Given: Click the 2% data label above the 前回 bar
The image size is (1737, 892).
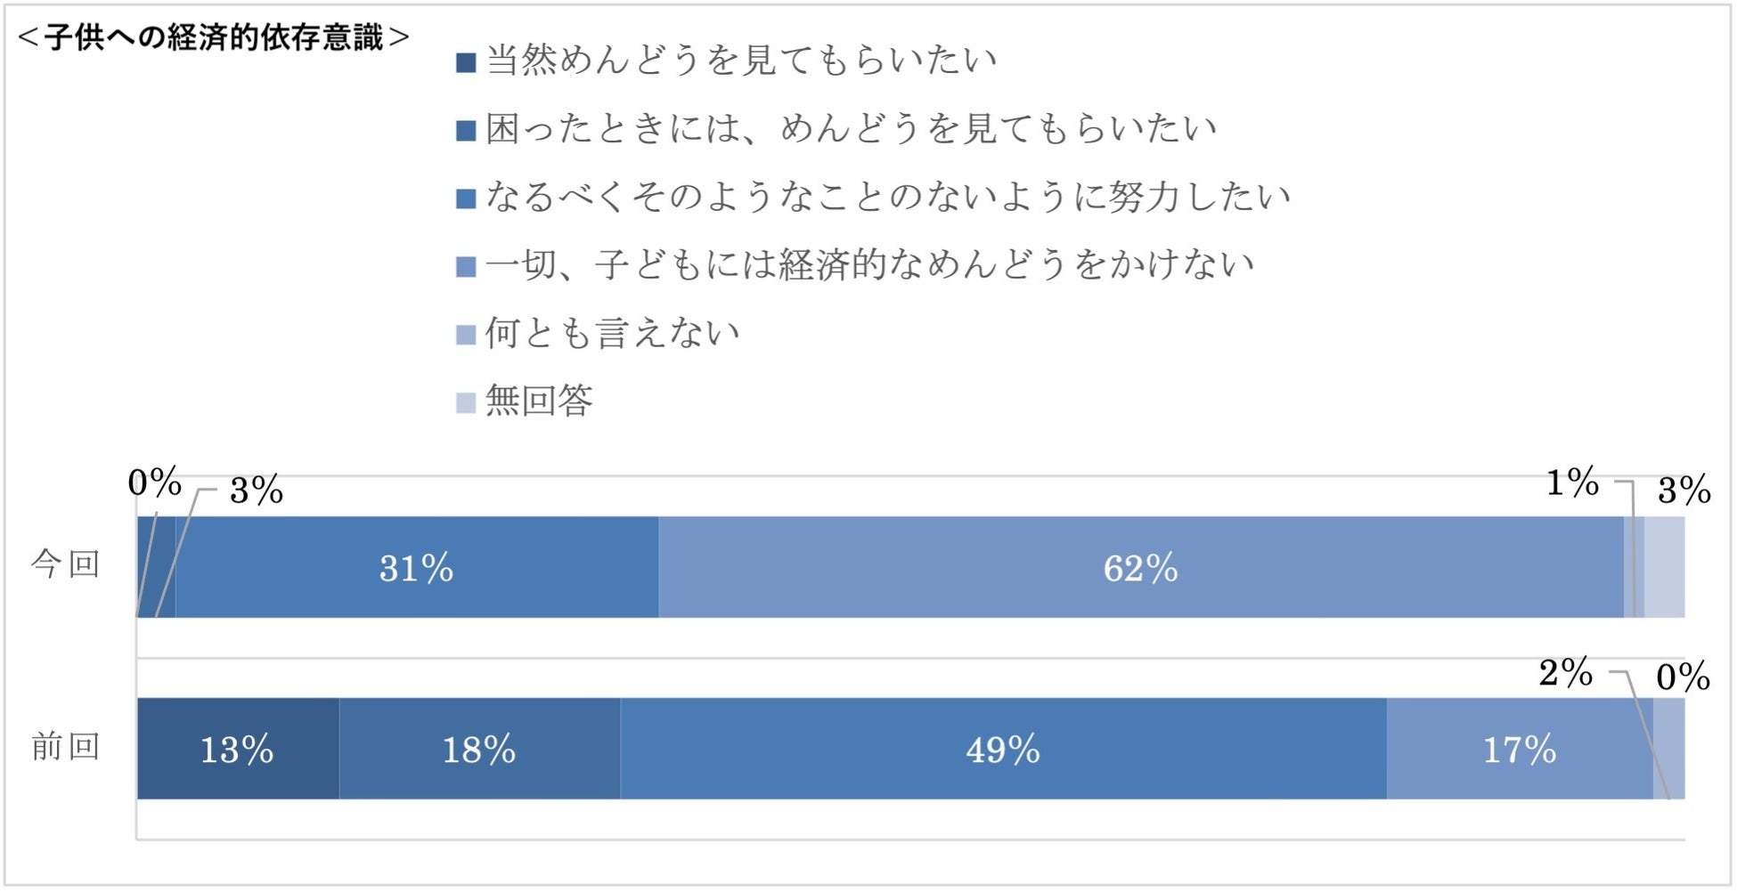Looking at the screenshot, I should point(1565,673).
